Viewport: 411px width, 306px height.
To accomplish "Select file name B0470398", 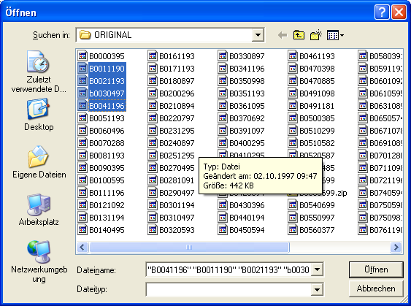I will (317, 69).
